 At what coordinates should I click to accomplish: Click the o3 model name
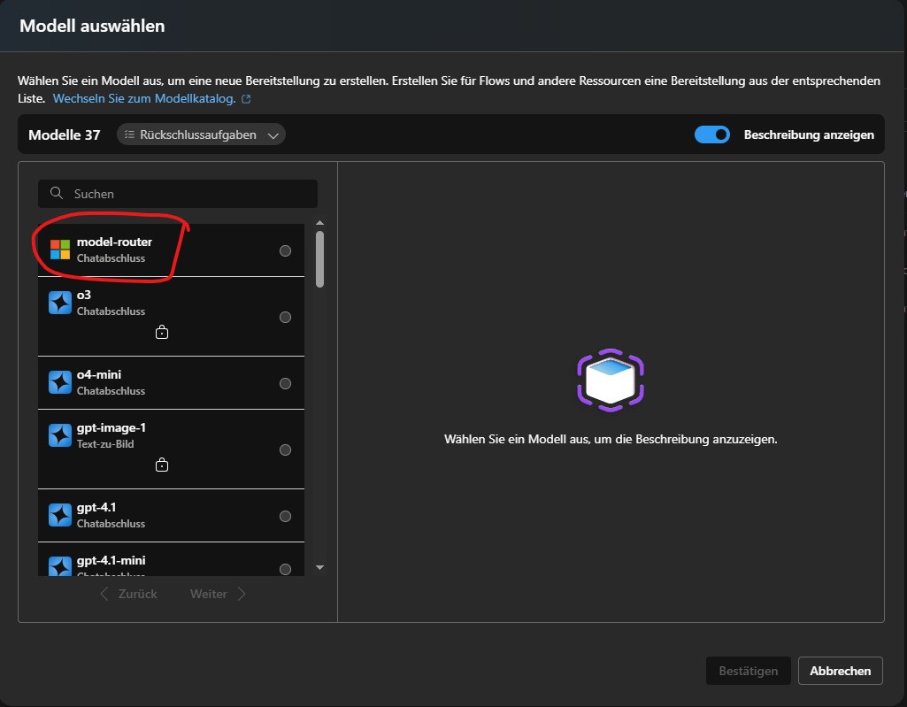click(x=84, y=295)
